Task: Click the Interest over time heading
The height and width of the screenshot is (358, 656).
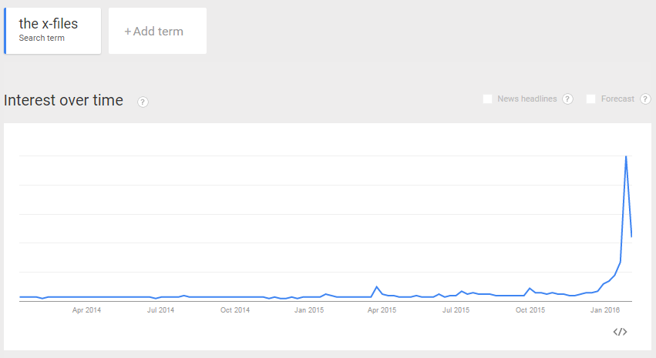Action: coord(63,100)
